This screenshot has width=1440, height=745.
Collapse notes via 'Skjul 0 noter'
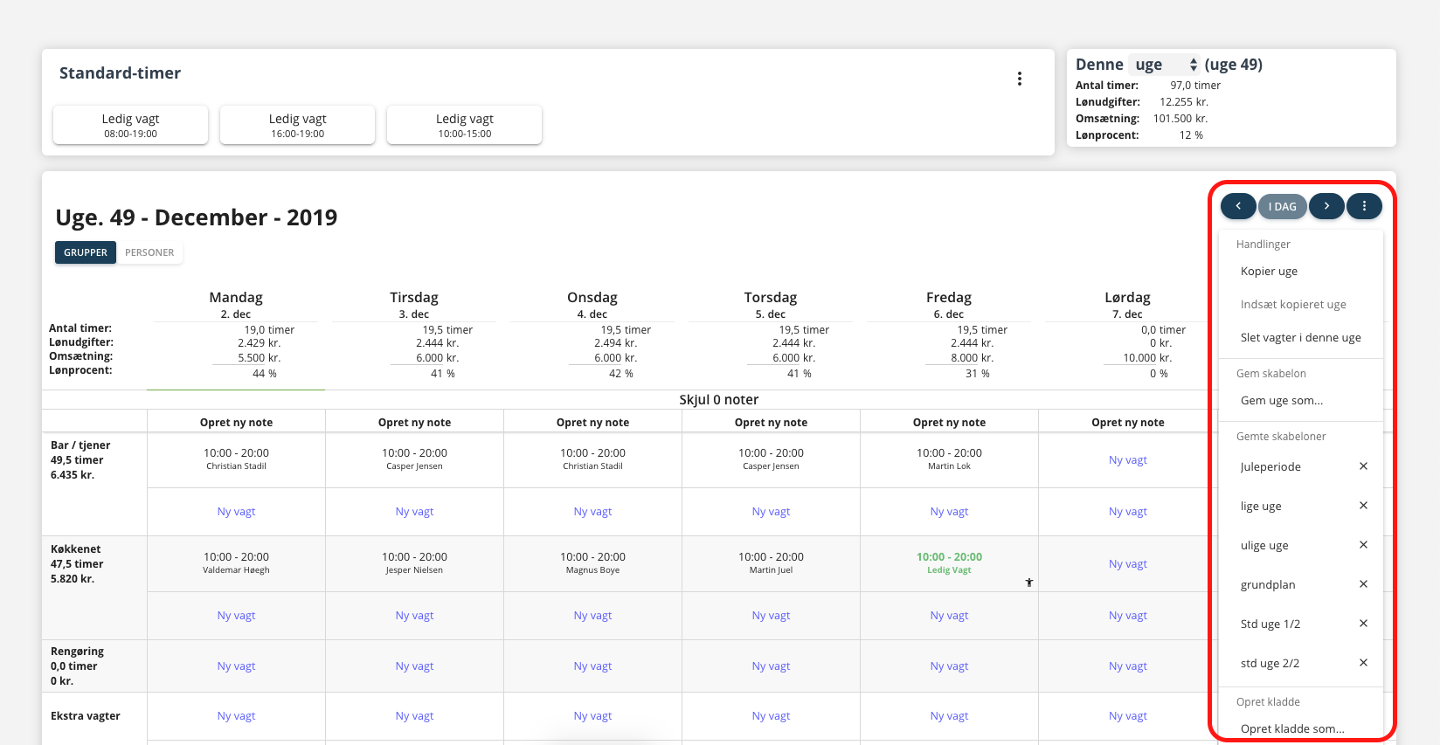(718, 399)
